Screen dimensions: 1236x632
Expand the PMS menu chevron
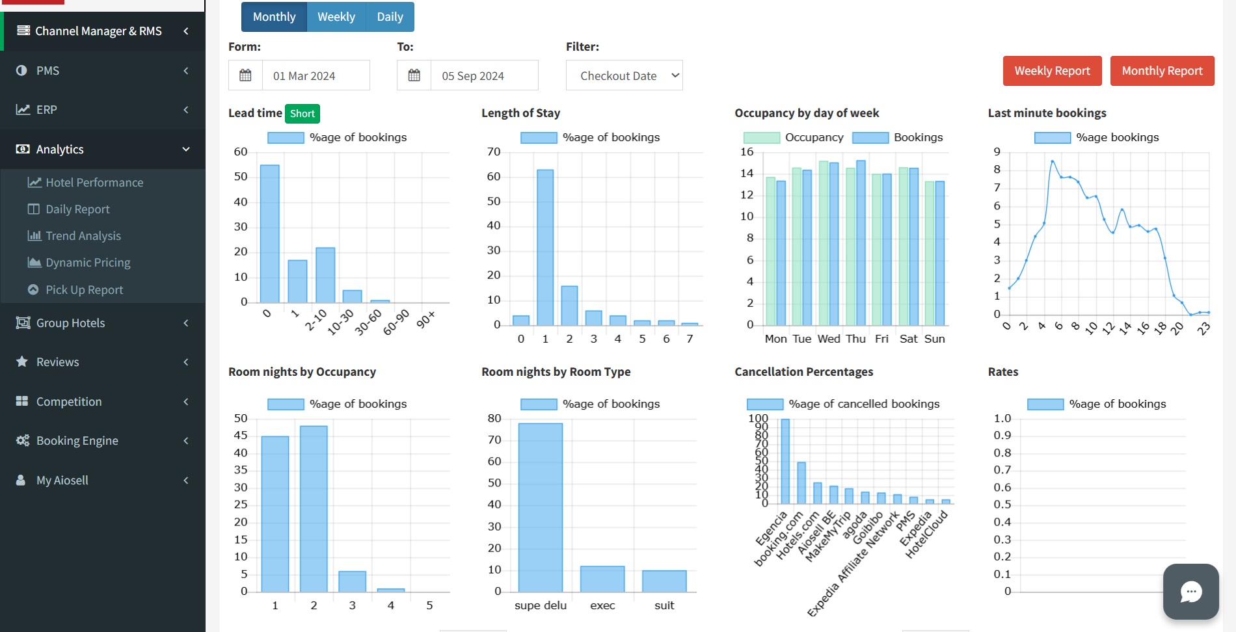[186, 70]
